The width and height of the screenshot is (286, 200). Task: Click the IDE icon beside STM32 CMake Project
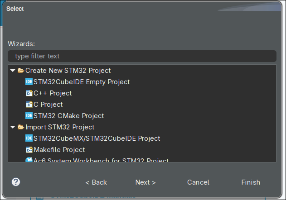(29, 116)
